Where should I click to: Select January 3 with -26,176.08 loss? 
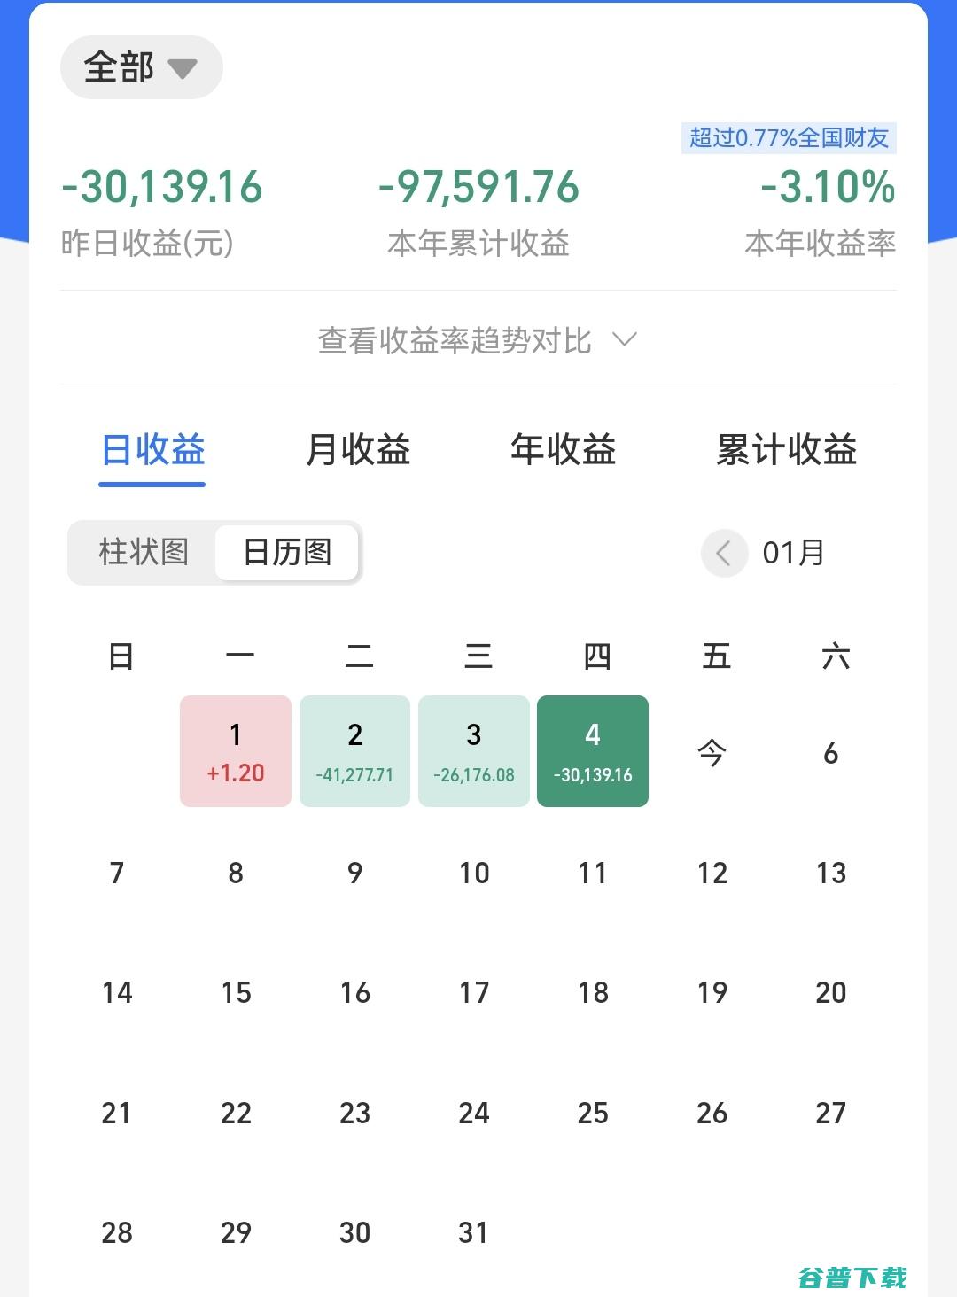pos(474,751)
